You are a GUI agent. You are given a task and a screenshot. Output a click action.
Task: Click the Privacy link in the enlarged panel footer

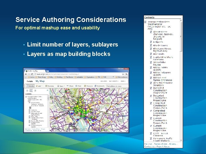click(x=172, y=144)
